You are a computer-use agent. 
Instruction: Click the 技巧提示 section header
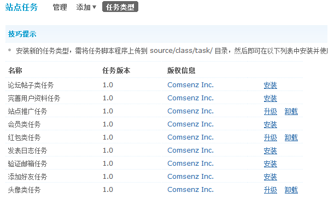22,34
